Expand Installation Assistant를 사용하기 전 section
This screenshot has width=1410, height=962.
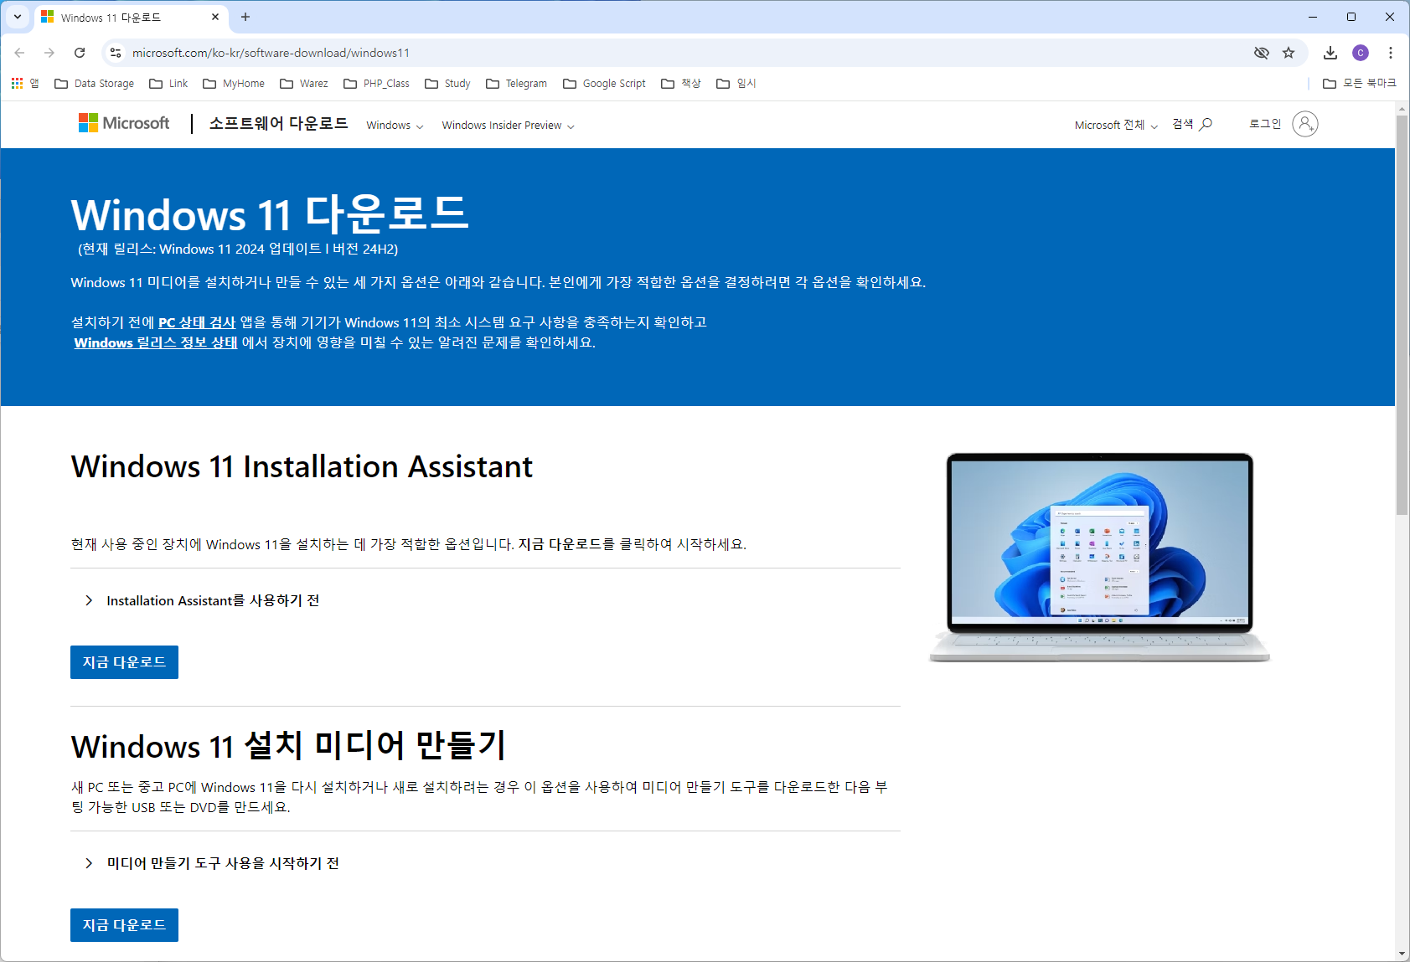pos(201,600)
